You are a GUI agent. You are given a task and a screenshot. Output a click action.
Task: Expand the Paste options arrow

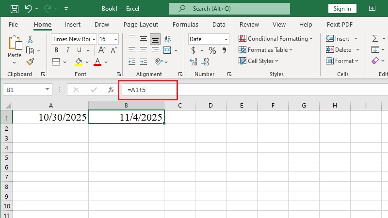pyautogui.click(x=15, y=62)
